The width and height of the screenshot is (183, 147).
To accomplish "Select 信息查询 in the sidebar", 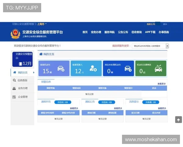I will [23, 80].
